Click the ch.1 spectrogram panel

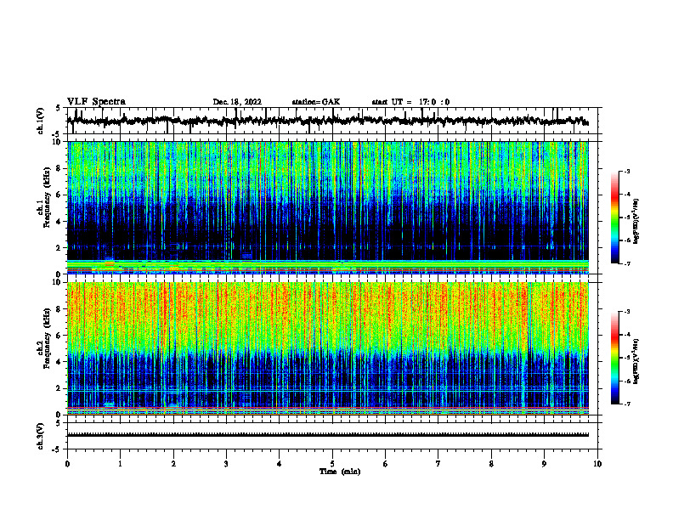[x=327, y=207]
